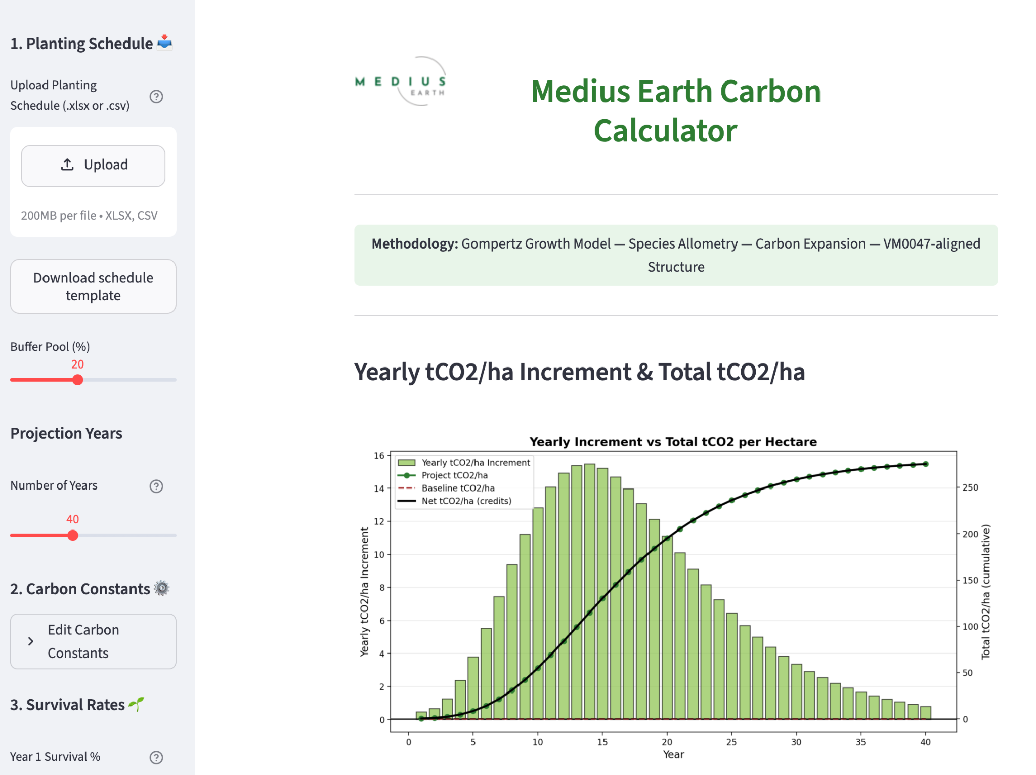Image resolution: width=1036 pixels, height=775 pixels.
Task: Click the Medius Earth logo
Action: (x=401, y=81)
